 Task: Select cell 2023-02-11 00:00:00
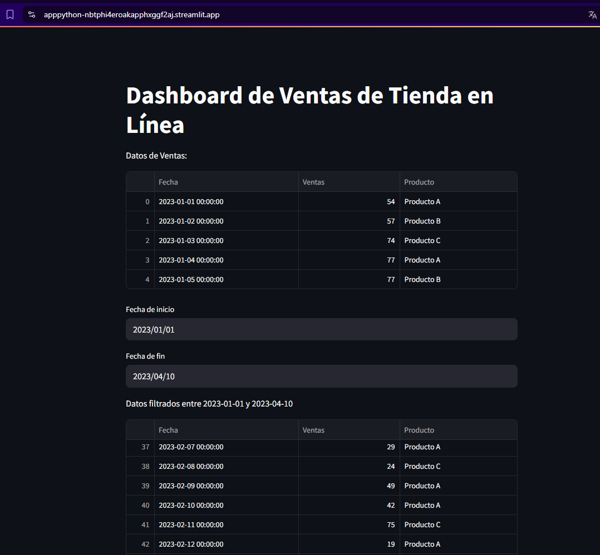click(x=226, y=525)
